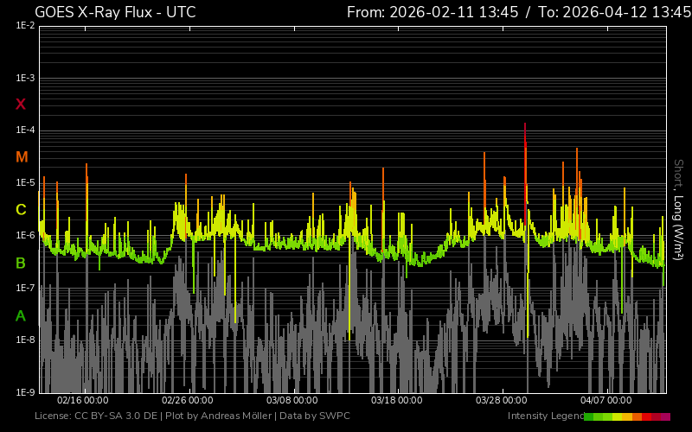Image resolution: width=692 pixels, height=432 pixels.
Task: Select the 03/18 00:00 time axis label
Action: pos(397,401)
